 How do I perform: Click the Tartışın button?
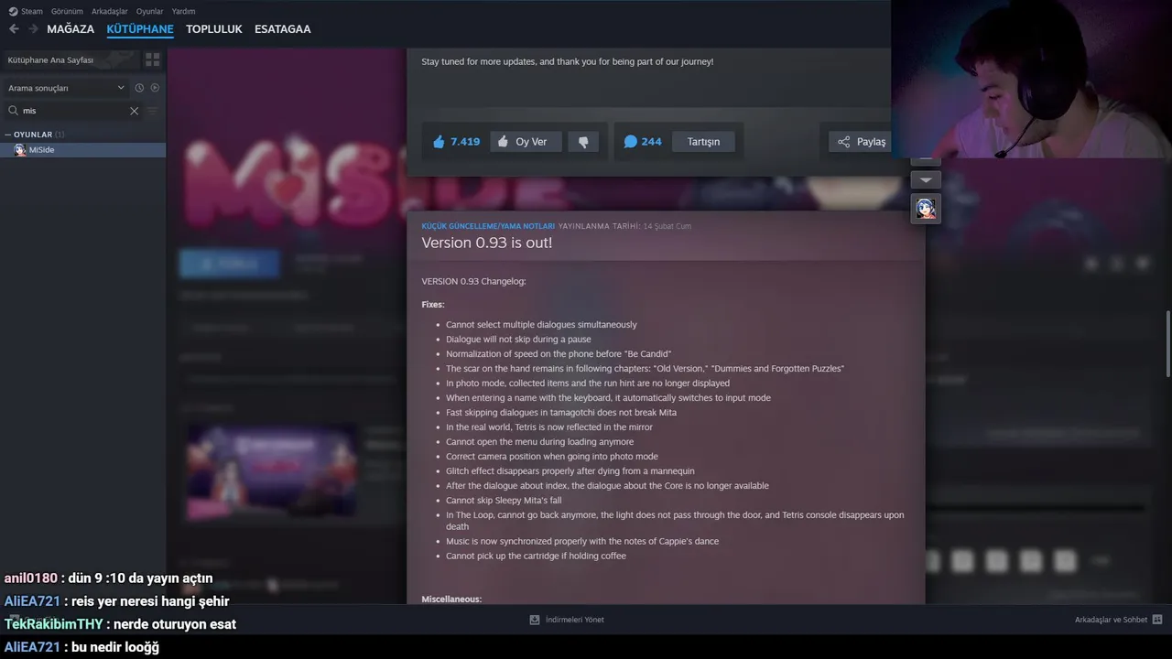click(703, 142)
